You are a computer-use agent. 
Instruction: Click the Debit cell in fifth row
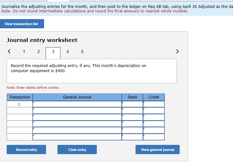(132, 130)
